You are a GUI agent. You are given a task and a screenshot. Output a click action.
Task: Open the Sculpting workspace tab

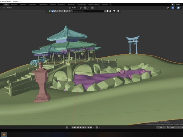(23, 5)
